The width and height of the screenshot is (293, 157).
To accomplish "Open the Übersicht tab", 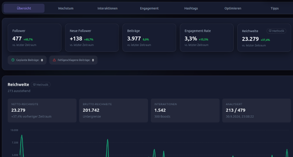I will click(24, 8).
